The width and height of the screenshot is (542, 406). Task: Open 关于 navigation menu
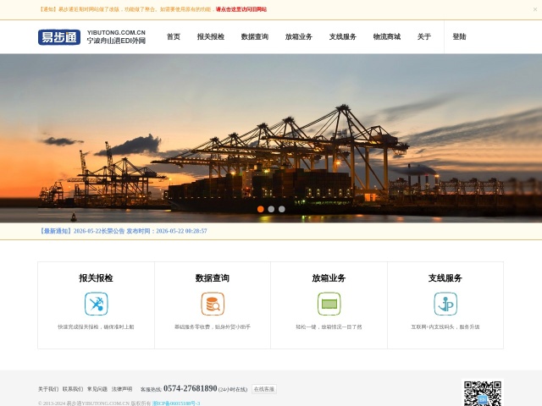pos(424,36)
